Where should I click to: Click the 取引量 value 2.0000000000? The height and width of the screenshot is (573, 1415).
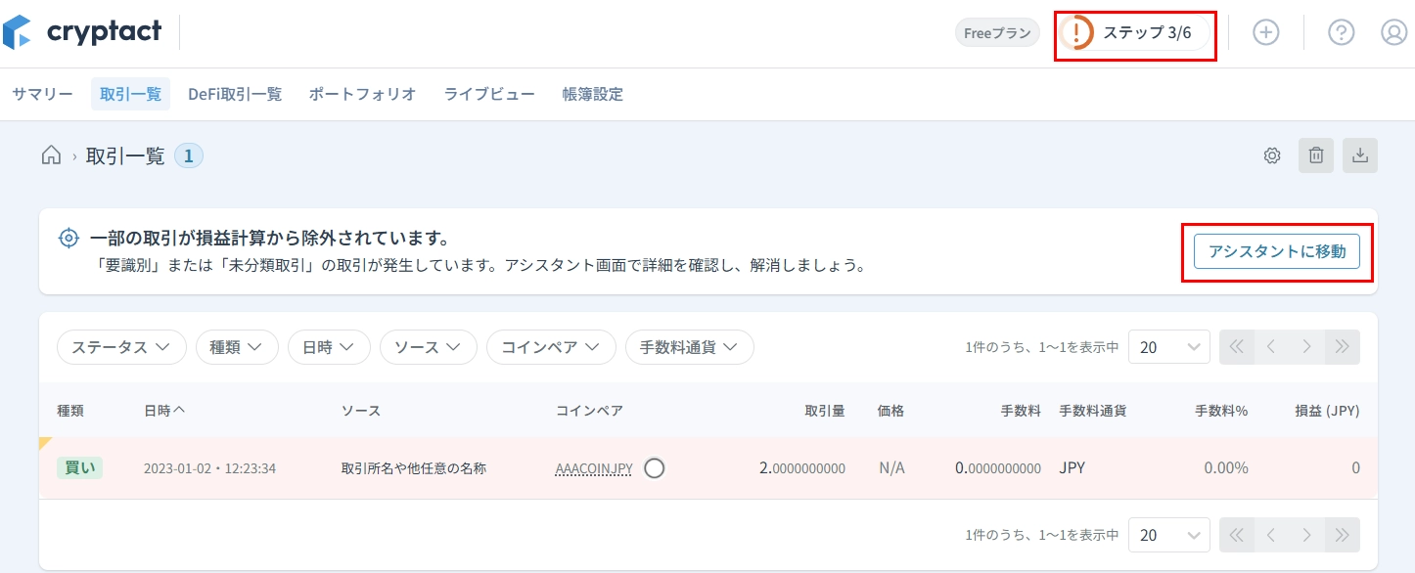coord(802,468)
